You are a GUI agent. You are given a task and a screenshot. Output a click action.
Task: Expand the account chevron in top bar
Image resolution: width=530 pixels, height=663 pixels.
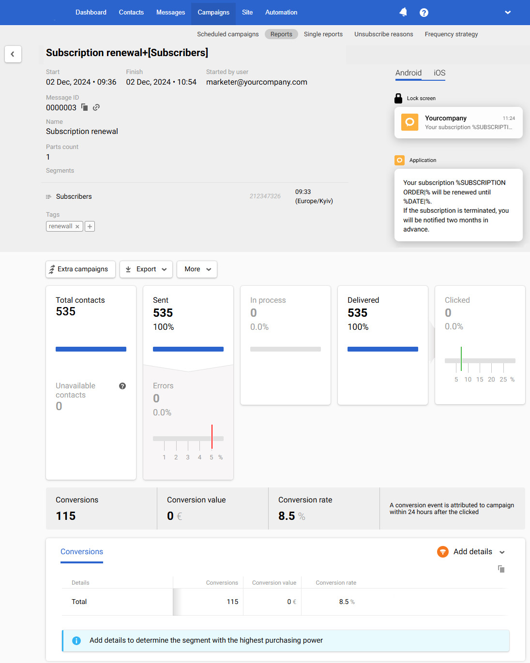pos(507,12)
